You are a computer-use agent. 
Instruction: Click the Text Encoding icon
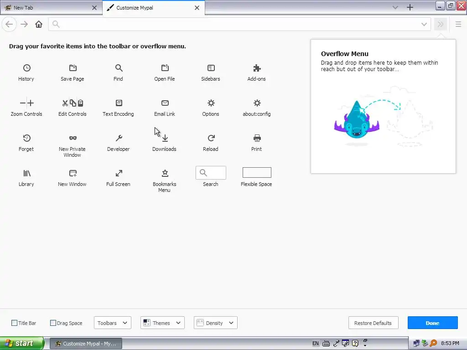pos(119,103)
